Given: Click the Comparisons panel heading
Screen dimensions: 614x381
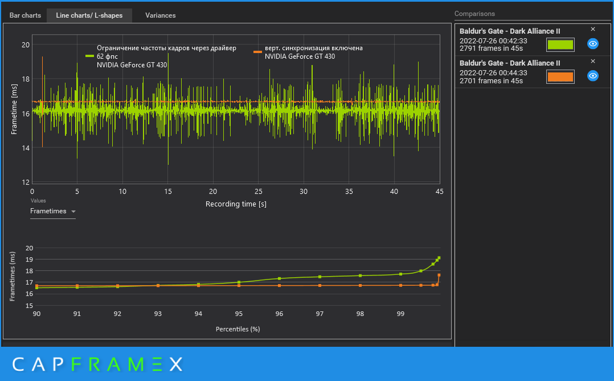Looking at the screenshot, I should coord(474,14).
